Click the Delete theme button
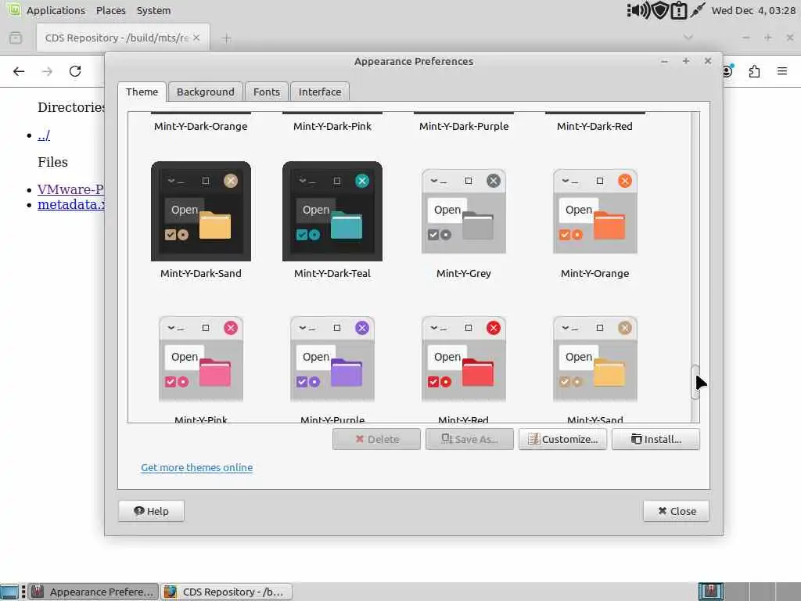 click(x=376, y=440)
